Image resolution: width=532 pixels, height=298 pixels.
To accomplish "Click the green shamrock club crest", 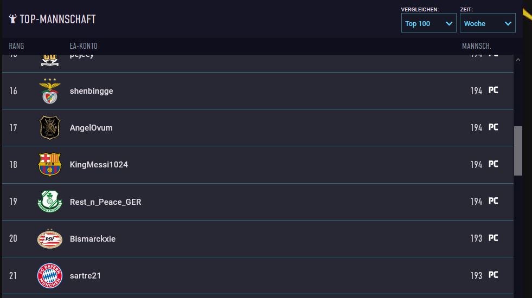I will click(50, 202).
